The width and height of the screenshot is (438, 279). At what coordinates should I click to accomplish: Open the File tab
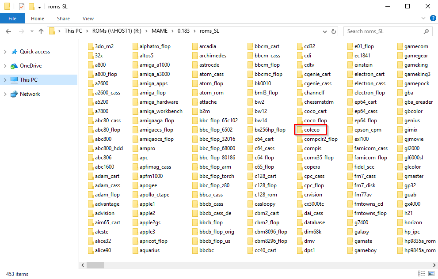coord(12,19)
